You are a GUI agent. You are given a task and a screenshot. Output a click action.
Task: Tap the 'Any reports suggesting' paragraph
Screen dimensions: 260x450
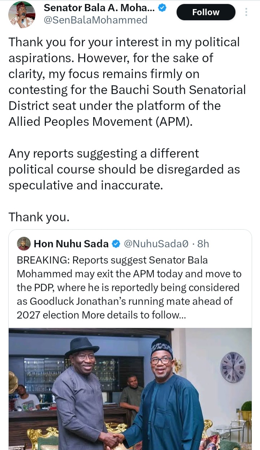click(x=124, y=169)
